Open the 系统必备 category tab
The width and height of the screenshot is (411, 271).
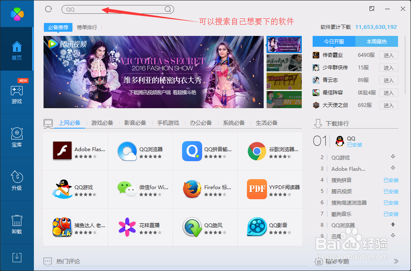click(234, 123)
